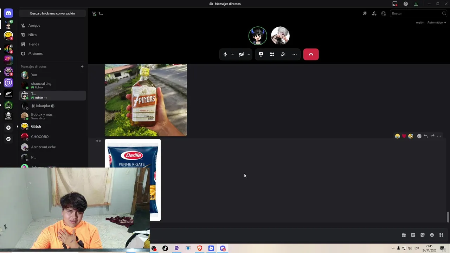Image resolution: width=450 pixels, height=253 pixels.
Task: Add friends to DM icon
Action: 374,13
